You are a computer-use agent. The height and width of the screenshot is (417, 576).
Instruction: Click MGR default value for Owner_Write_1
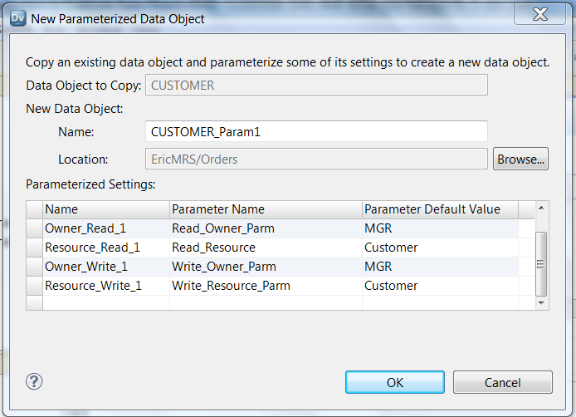(x=440, y=267)
